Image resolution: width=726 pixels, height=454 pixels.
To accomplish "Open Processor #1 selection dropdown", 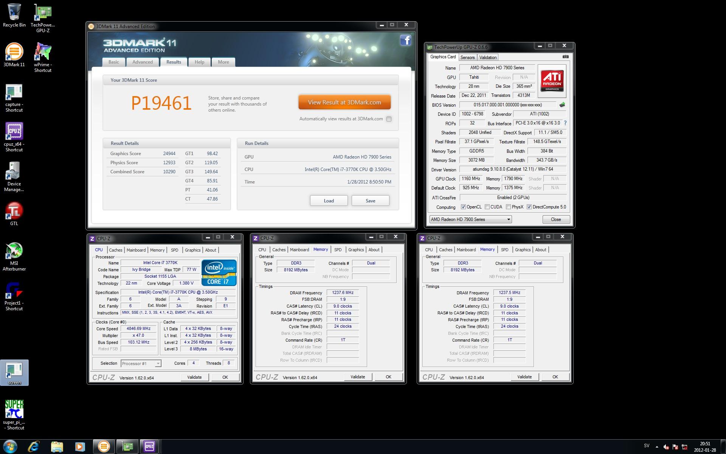I will coord(141,364).
